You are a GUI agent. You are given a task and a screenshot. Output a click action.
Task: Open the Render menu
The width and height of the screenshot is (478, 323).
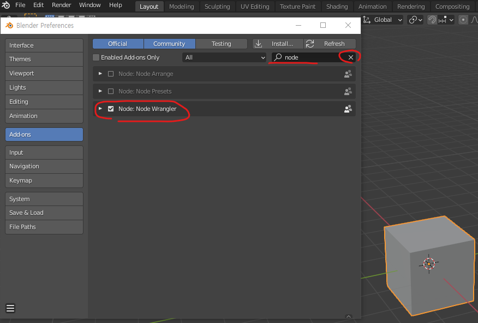tap(61, 5)
